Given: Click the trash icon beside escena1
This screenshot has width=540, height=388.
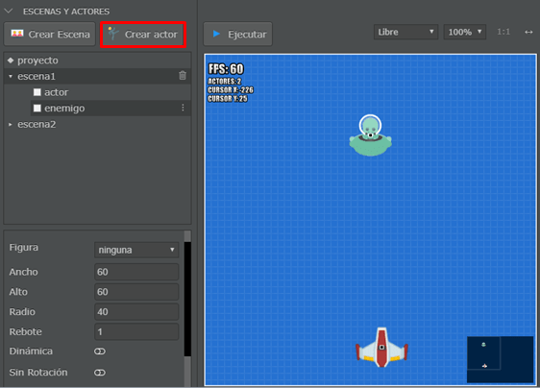Looking at the screenshot, I should (183, 76).
